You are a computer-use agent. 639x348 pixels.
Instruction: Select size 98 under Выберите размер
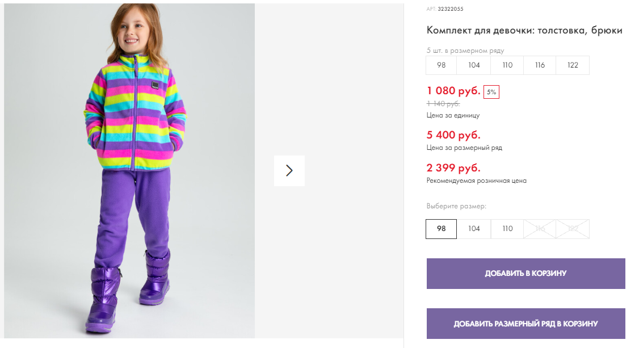pyautogui.click(x=441, y=229)
